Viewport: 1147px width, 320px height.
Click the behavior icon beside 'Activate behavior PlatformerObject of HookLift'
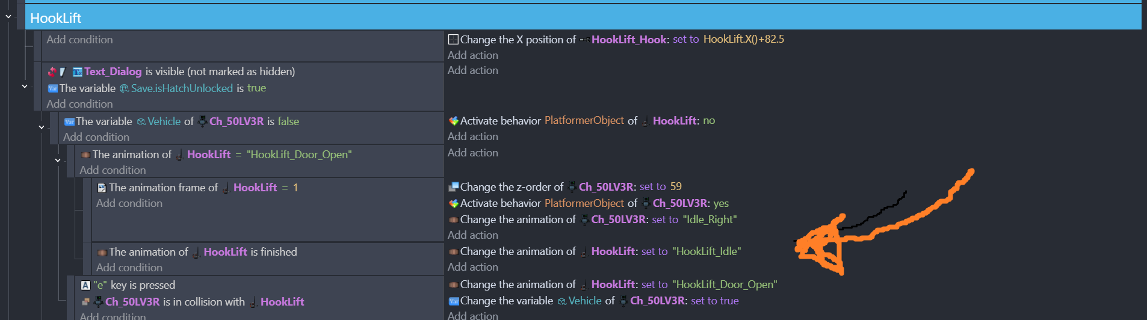click(x=453, y=121)
